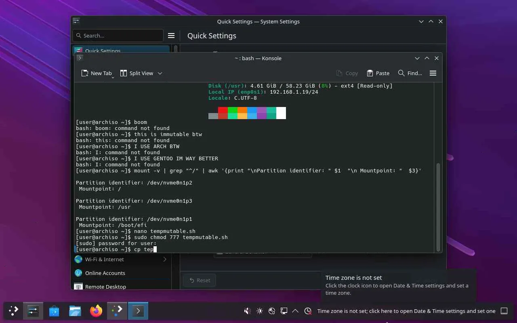
Task: Click the Show Desktop icon at panel end
Action: tap(504, 311)
